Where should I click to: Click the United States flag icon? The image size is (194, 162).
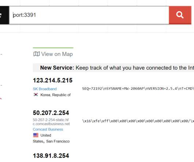pyautogui.click(x=36, y=135)
